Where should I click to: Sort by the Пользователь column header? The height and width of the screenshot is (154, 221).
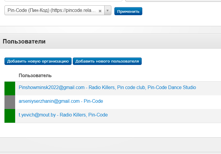(x=35, y=76)
